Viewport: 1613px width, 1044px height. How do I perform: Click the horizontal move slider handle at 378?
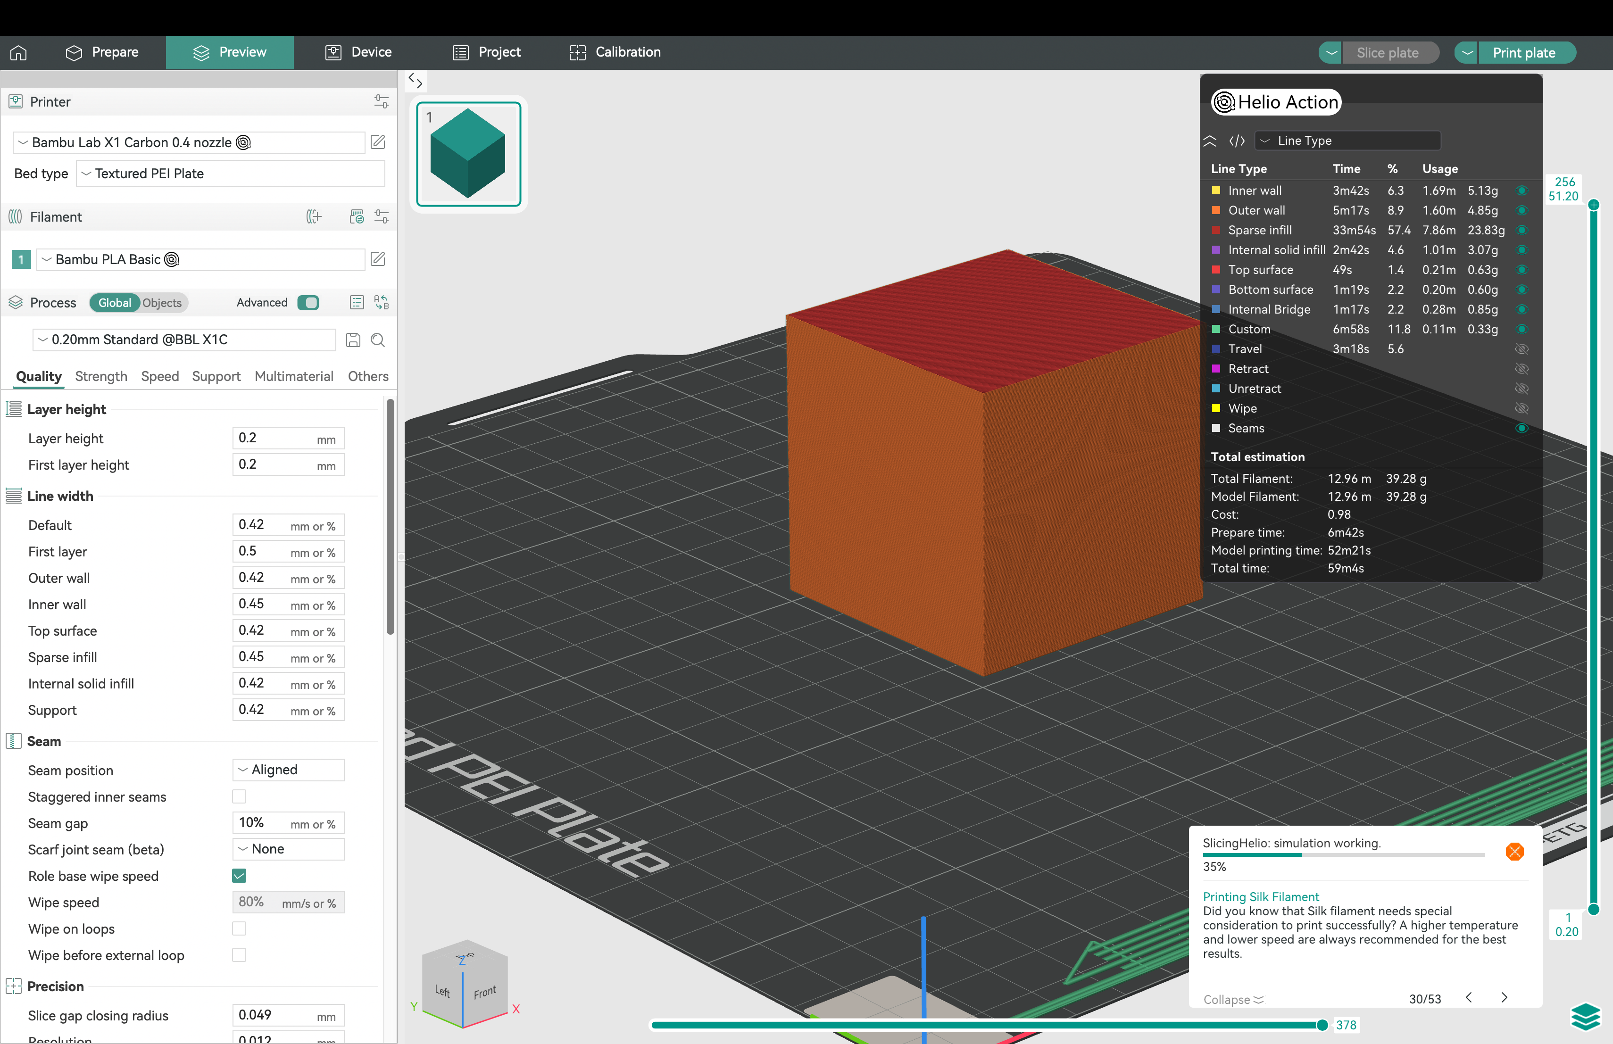coord(1322,1025)
